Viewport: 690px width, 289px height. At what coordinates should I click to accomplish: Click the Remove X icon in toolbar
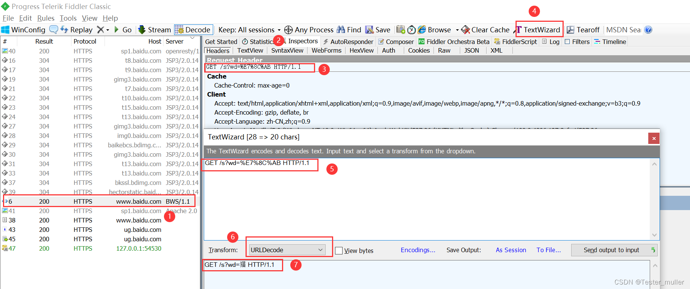100,30
